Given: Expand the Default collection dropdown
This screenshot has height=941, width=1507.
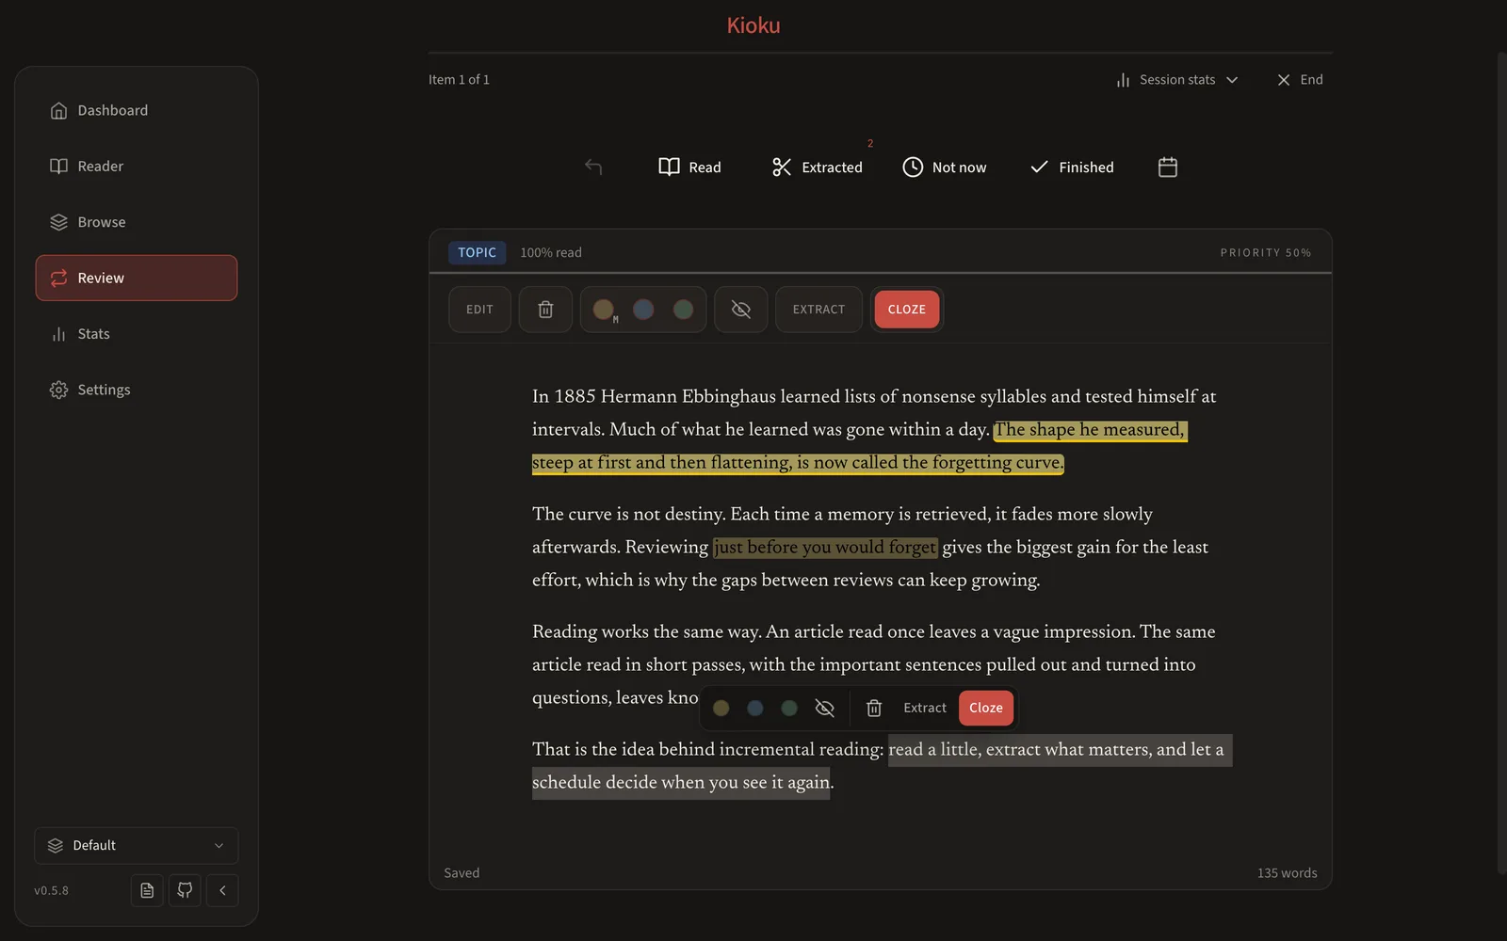Looking at the screenshot, I should (x=137, y=845).
